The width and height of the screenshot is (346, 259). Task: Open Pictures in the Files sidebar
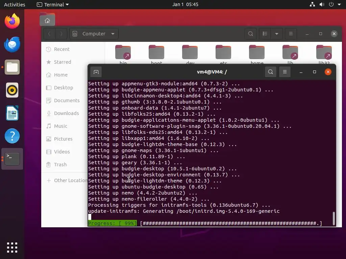click(x=64, y=139)
